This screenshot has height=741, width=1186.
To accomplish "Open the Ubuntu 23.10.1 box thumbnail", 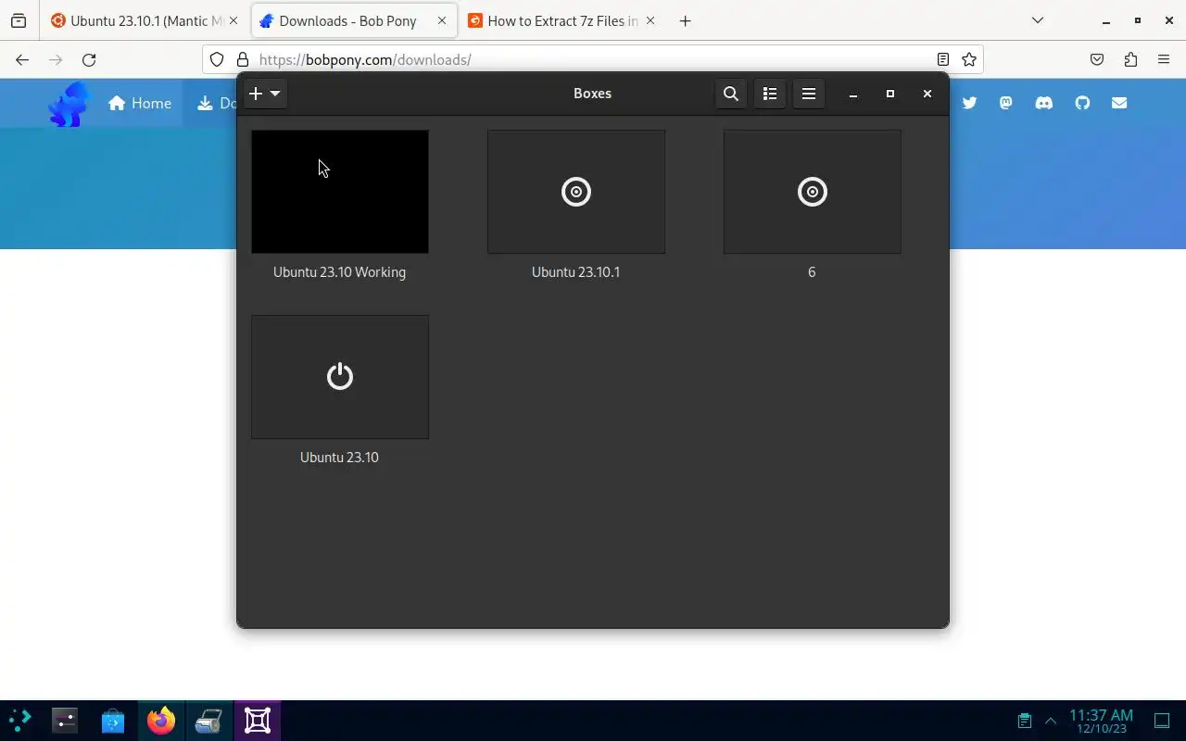I will (x=576, y=192).
